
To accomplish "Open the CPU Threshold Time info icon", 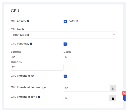I will tap(39, 97).
